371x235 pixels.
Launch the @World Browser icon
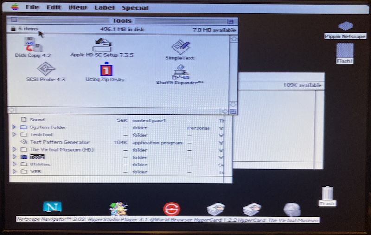[172, 209]
